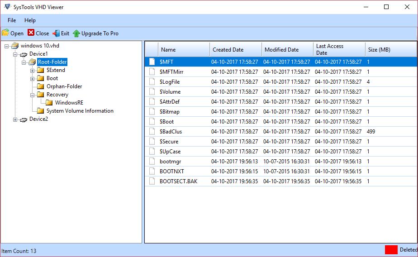Screen dimensions: 418x257
Task: Select the Orphan-Folder tree item
Action: (64, 86)
